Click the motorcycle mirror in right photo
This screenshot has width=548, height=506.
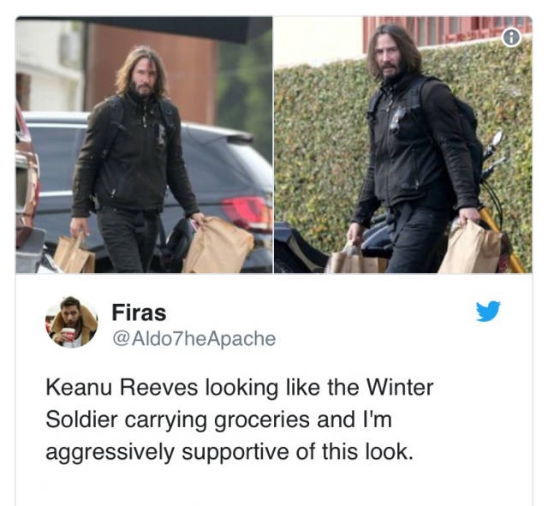(497, 139)
